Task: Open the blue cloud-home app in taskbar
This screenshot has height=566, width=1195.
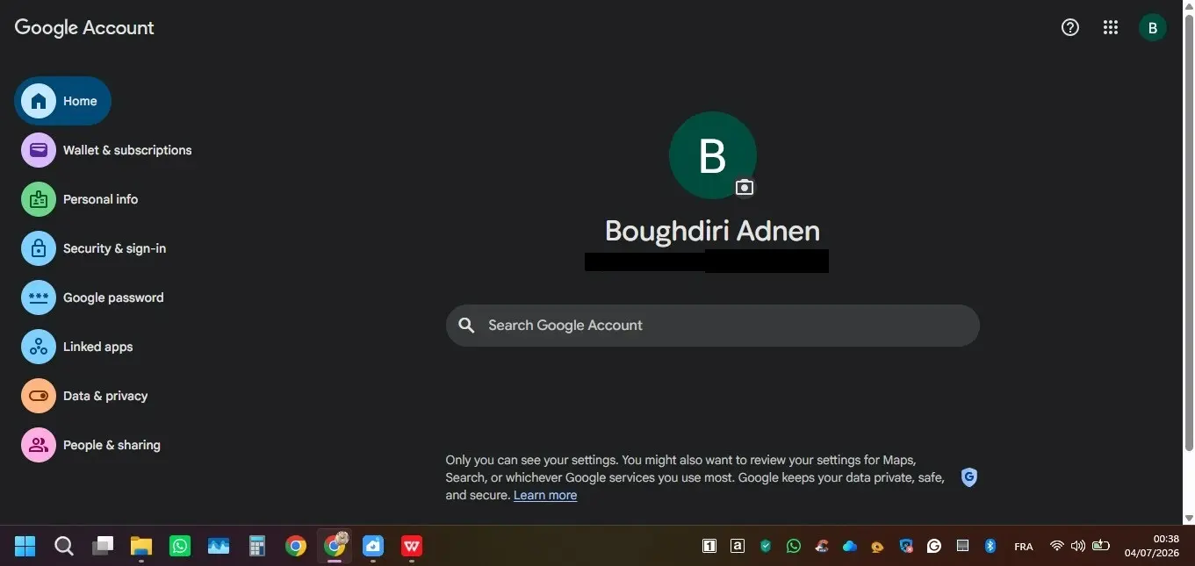Action: coord(373,547)
